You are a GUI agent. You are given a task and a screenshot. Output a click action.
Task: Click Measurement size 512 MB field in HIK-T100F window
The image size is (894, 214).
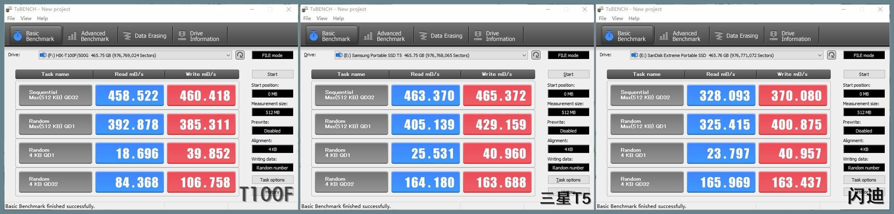tap(272, 112)
